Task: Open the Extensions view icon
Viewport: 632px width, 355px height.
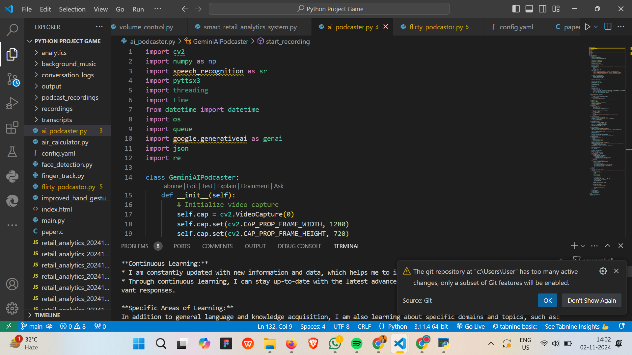Action: 12,128
